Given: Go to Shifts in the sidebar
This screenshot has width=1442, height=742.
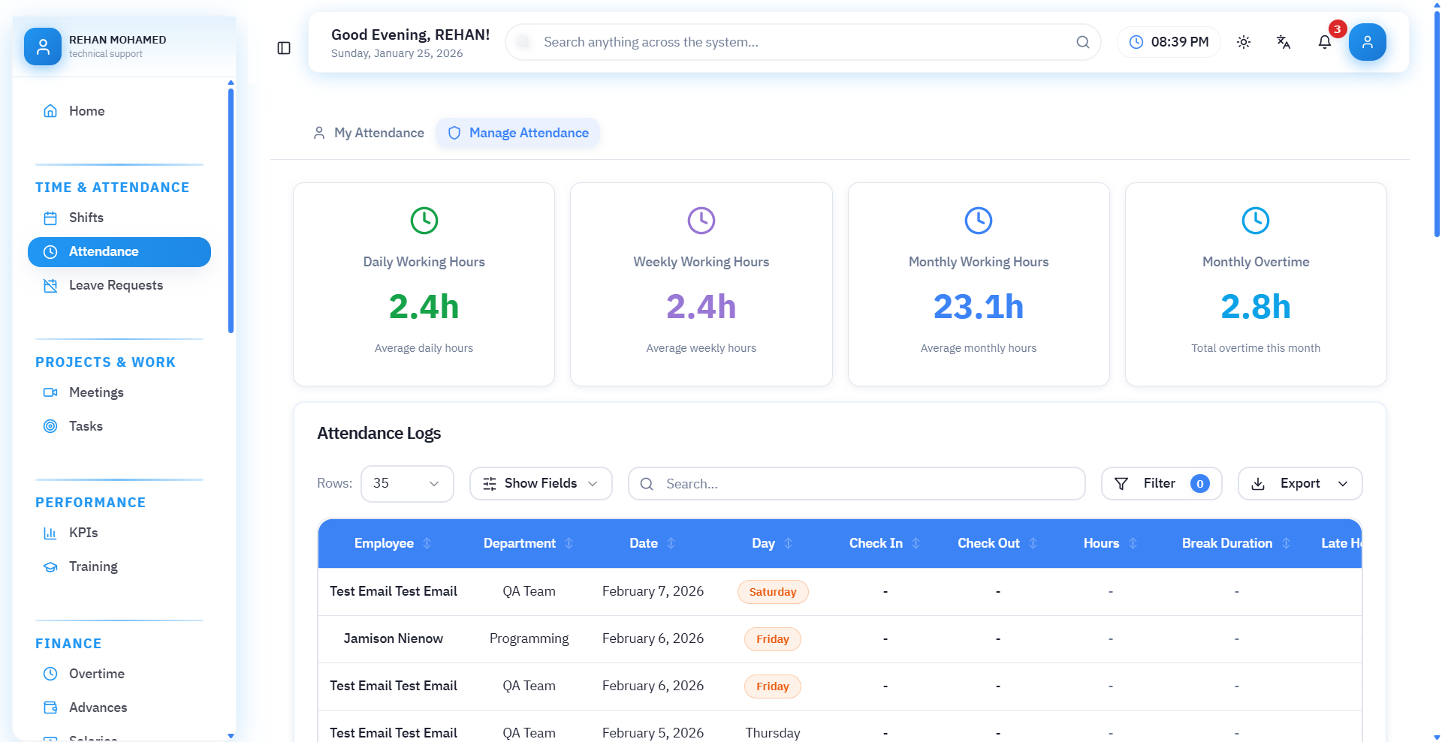Looking at the screenshot, I should pos(86,218).
